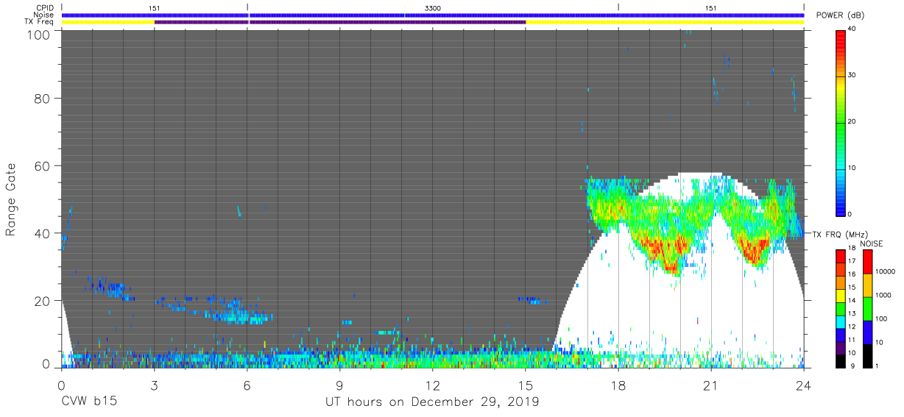
Task: Click the 20 tick on POWER scale
Action: [852, 122]
